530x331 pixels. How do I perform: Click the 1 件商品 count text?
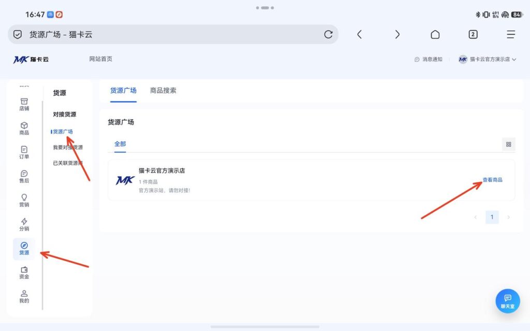tap(148, 182)
